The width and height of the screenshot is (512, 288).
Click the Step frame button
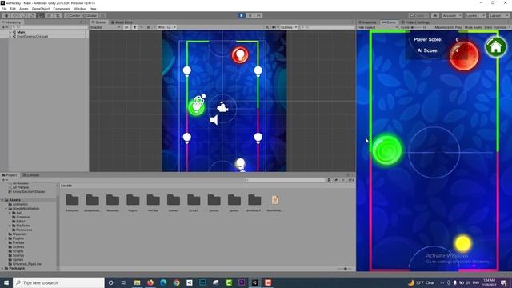[x=258, y=15]
